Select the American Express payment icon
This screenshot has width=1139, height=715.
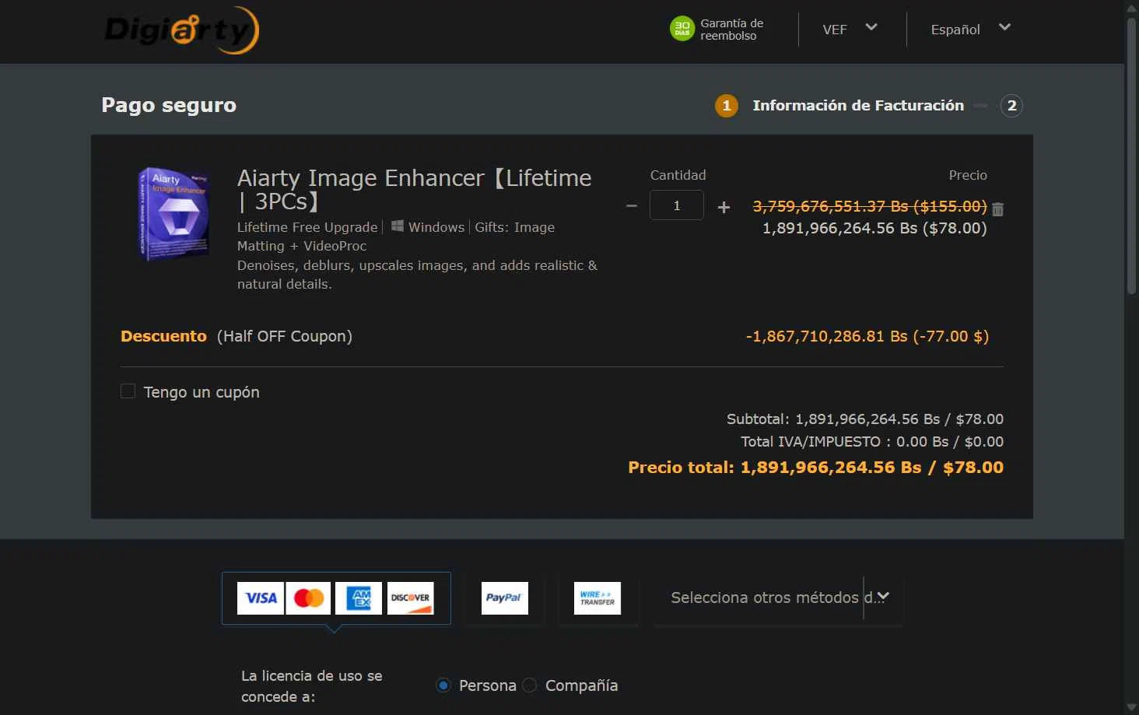[x=359, y=598]
